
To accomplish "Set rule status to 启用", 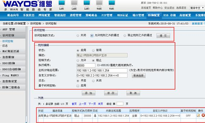I will point(78,50).
